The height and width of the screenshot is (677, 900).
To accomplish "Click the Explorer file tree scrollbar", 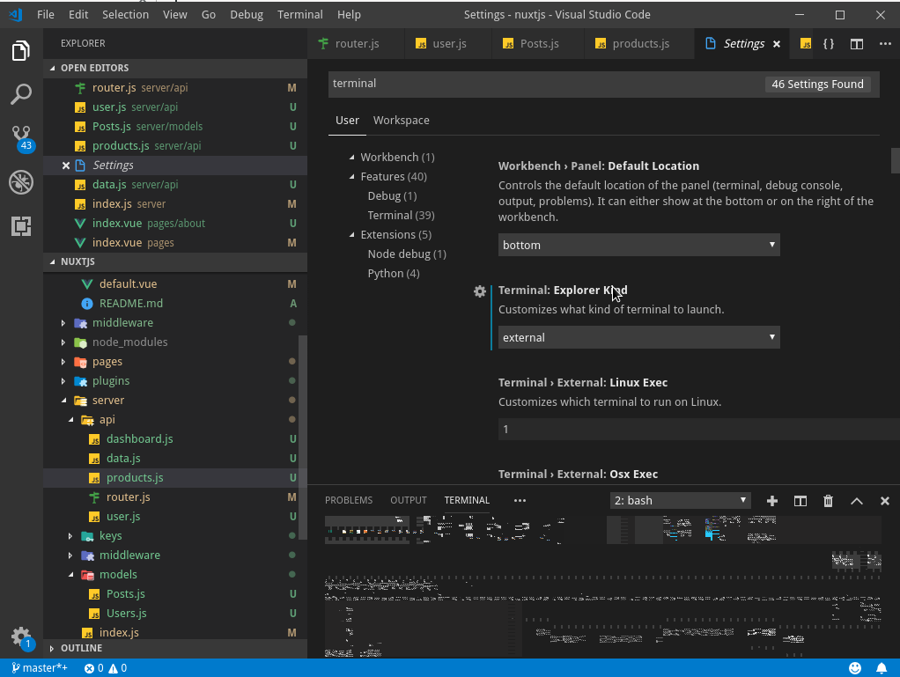I will [x=302, y=438].
